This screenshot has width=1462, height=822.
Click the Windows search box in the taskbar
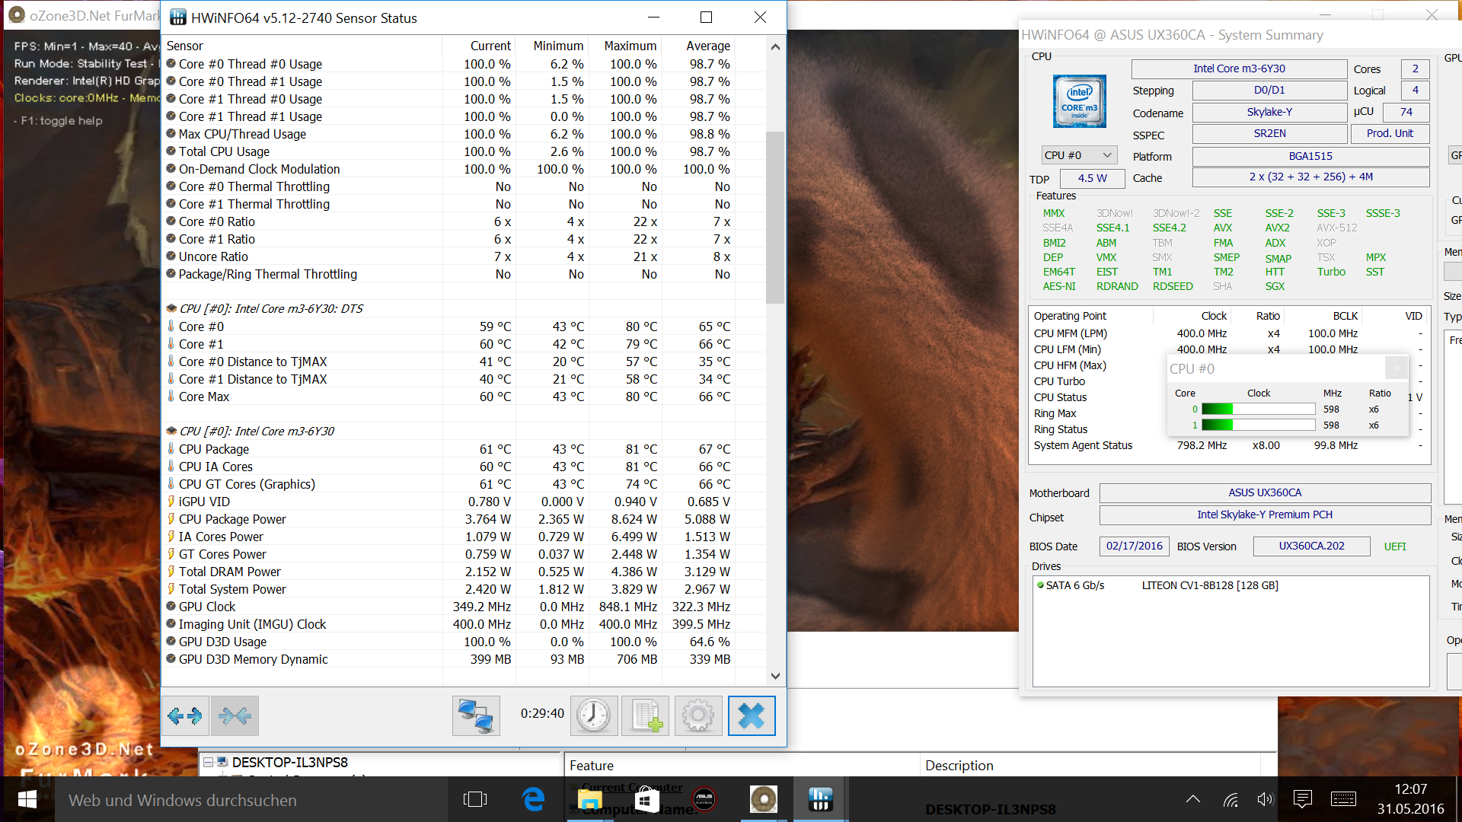(183, 800)
